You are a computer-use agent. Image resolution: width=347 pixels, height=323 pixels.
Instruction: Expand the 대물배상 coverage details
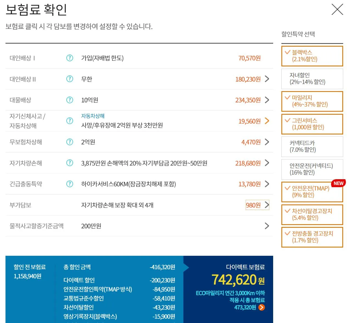click(267, 100)
